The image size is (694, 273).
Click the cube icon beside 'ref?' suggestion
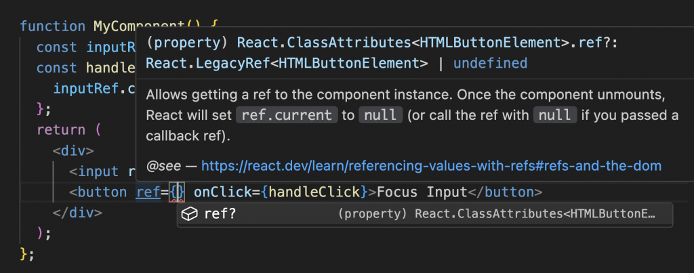coord(190,214)
